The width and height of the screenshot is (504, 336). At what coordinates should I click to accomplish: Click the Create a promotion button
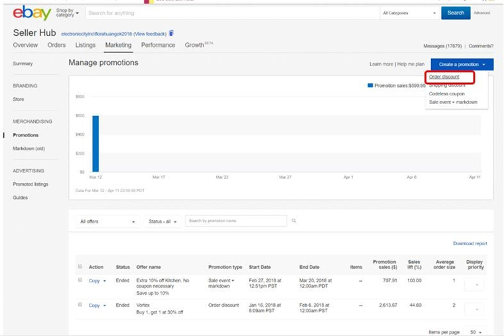tap(462, 64)
